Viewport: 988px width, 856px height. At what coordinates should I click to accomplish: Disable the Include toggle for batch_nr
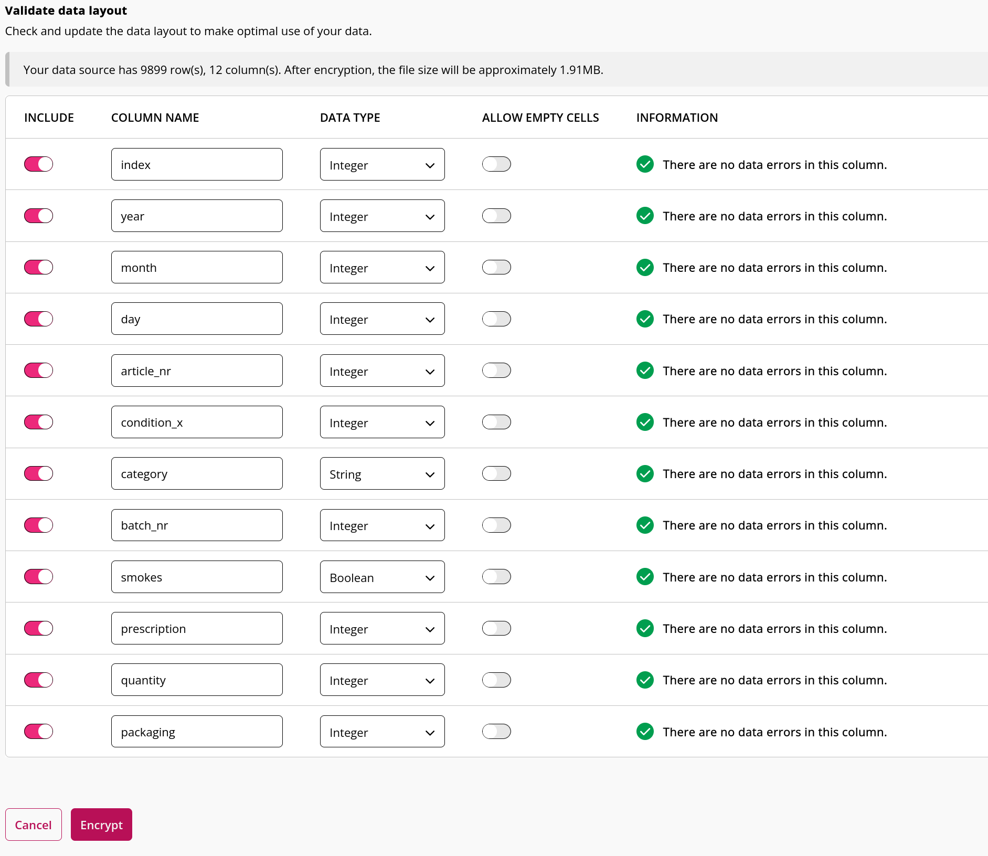pyautogui.click(x=39, y=525)
